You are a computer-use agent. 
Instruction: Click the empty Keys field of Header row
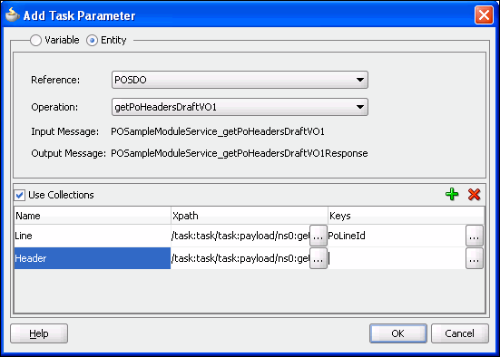(x=397, y=258)
